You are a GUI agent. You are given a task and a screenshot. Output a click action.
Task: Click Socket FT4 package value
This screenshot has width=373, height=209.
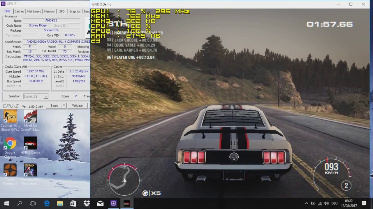tap(51, 30)
